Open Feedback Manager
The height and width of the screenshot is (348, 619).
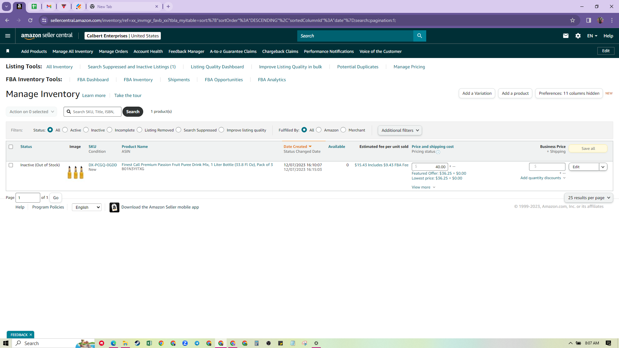pyautogui.click(x=186, y=51)
